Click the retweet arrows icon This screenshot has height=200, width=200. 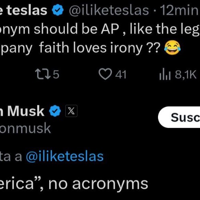tap(43, 74)
